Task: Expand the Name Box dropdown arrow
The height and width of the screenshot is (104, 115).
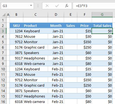Action: point(31,6)
